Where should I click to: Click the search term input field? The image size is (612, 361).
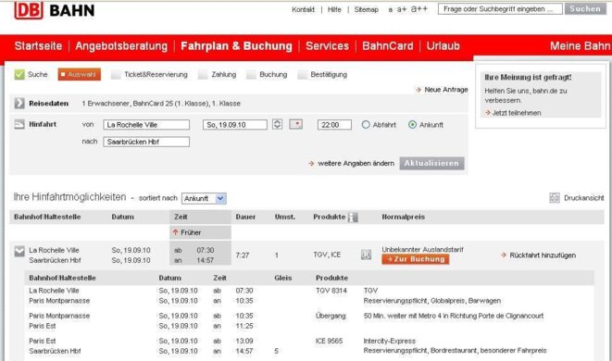[500, 9]
